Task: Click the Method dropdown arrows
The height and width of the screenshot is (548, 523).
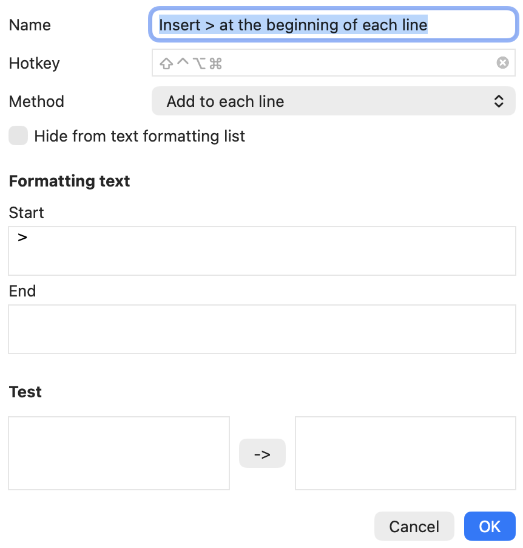Action: pyautogui.click(x=499, y=101)
